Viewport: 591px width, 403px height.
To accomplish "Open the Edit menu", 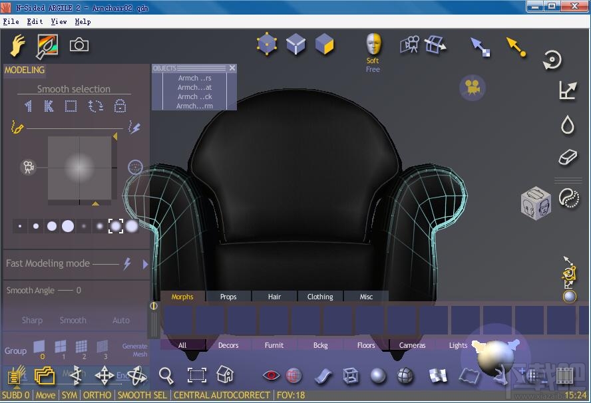I will [x=35, y=21].
